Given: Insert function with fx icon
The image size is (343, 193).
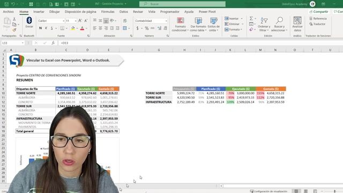Looking at the screenshot, I should (x=53, y=43).
